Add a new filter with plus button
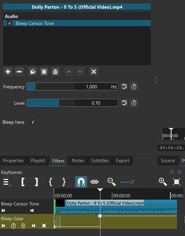Viewport: 185px width, 236px height. [x=8, y=72]
